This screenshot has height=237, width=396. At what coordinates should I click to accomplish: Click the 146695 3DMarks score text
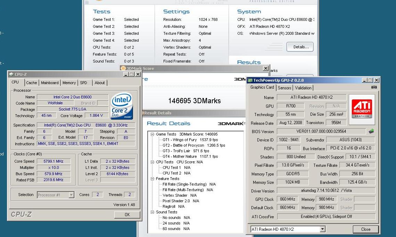point(195,101)
